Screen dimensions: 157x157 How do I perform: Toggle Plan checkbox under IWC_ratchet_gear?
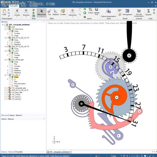pyautogui.click(x=10, y=64)
